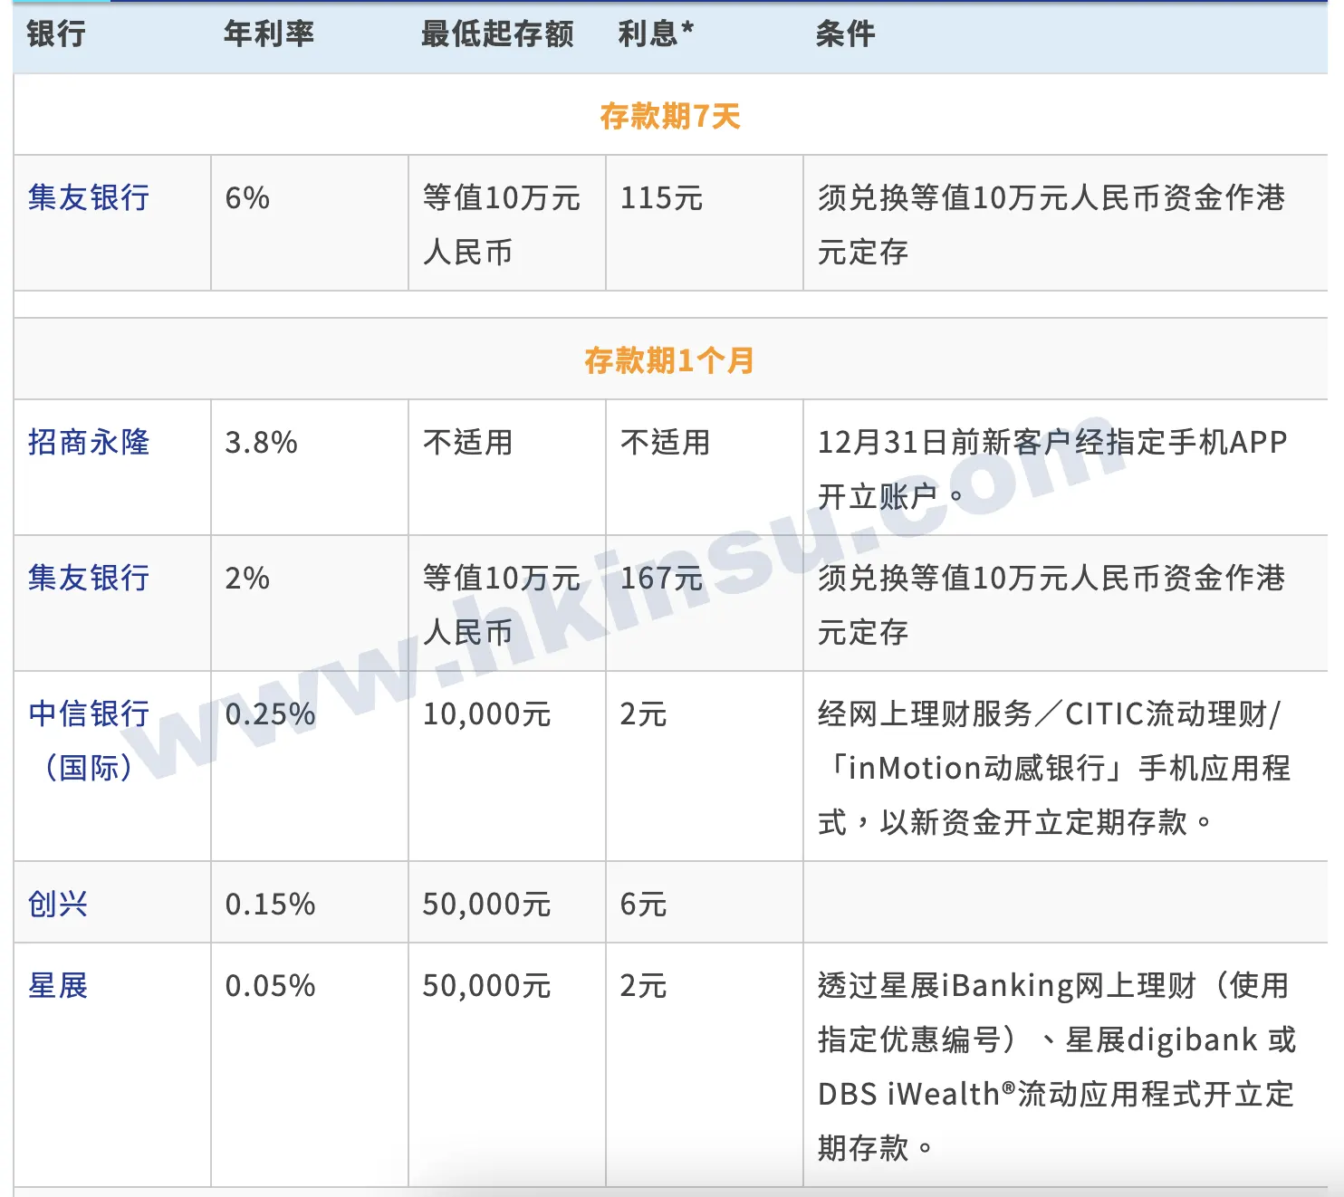Follow the 星展 bank link

(x=58, y=985)
